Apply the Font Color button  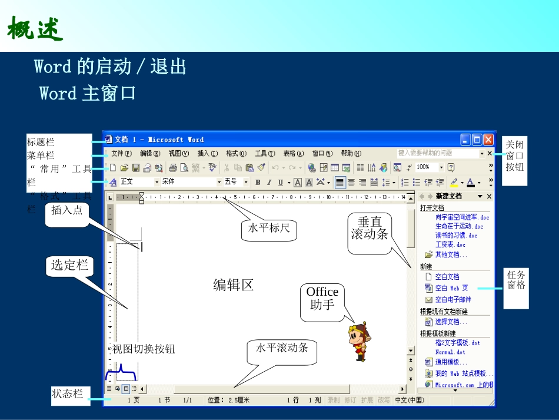coord(471,183)
